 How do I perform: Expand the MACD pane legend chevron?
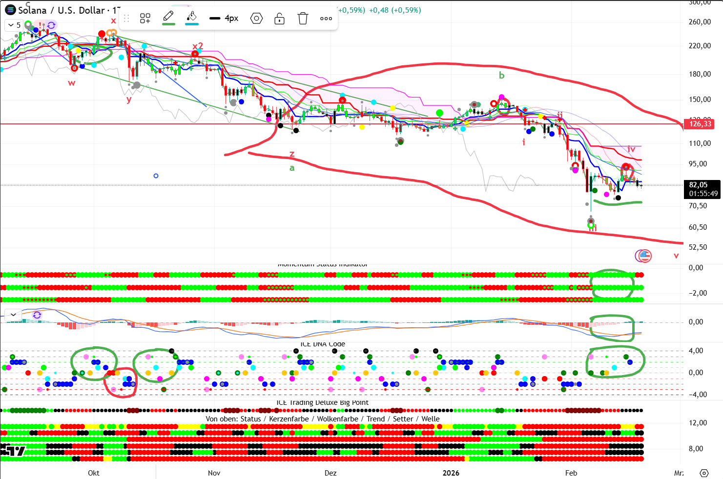point(13,315)
